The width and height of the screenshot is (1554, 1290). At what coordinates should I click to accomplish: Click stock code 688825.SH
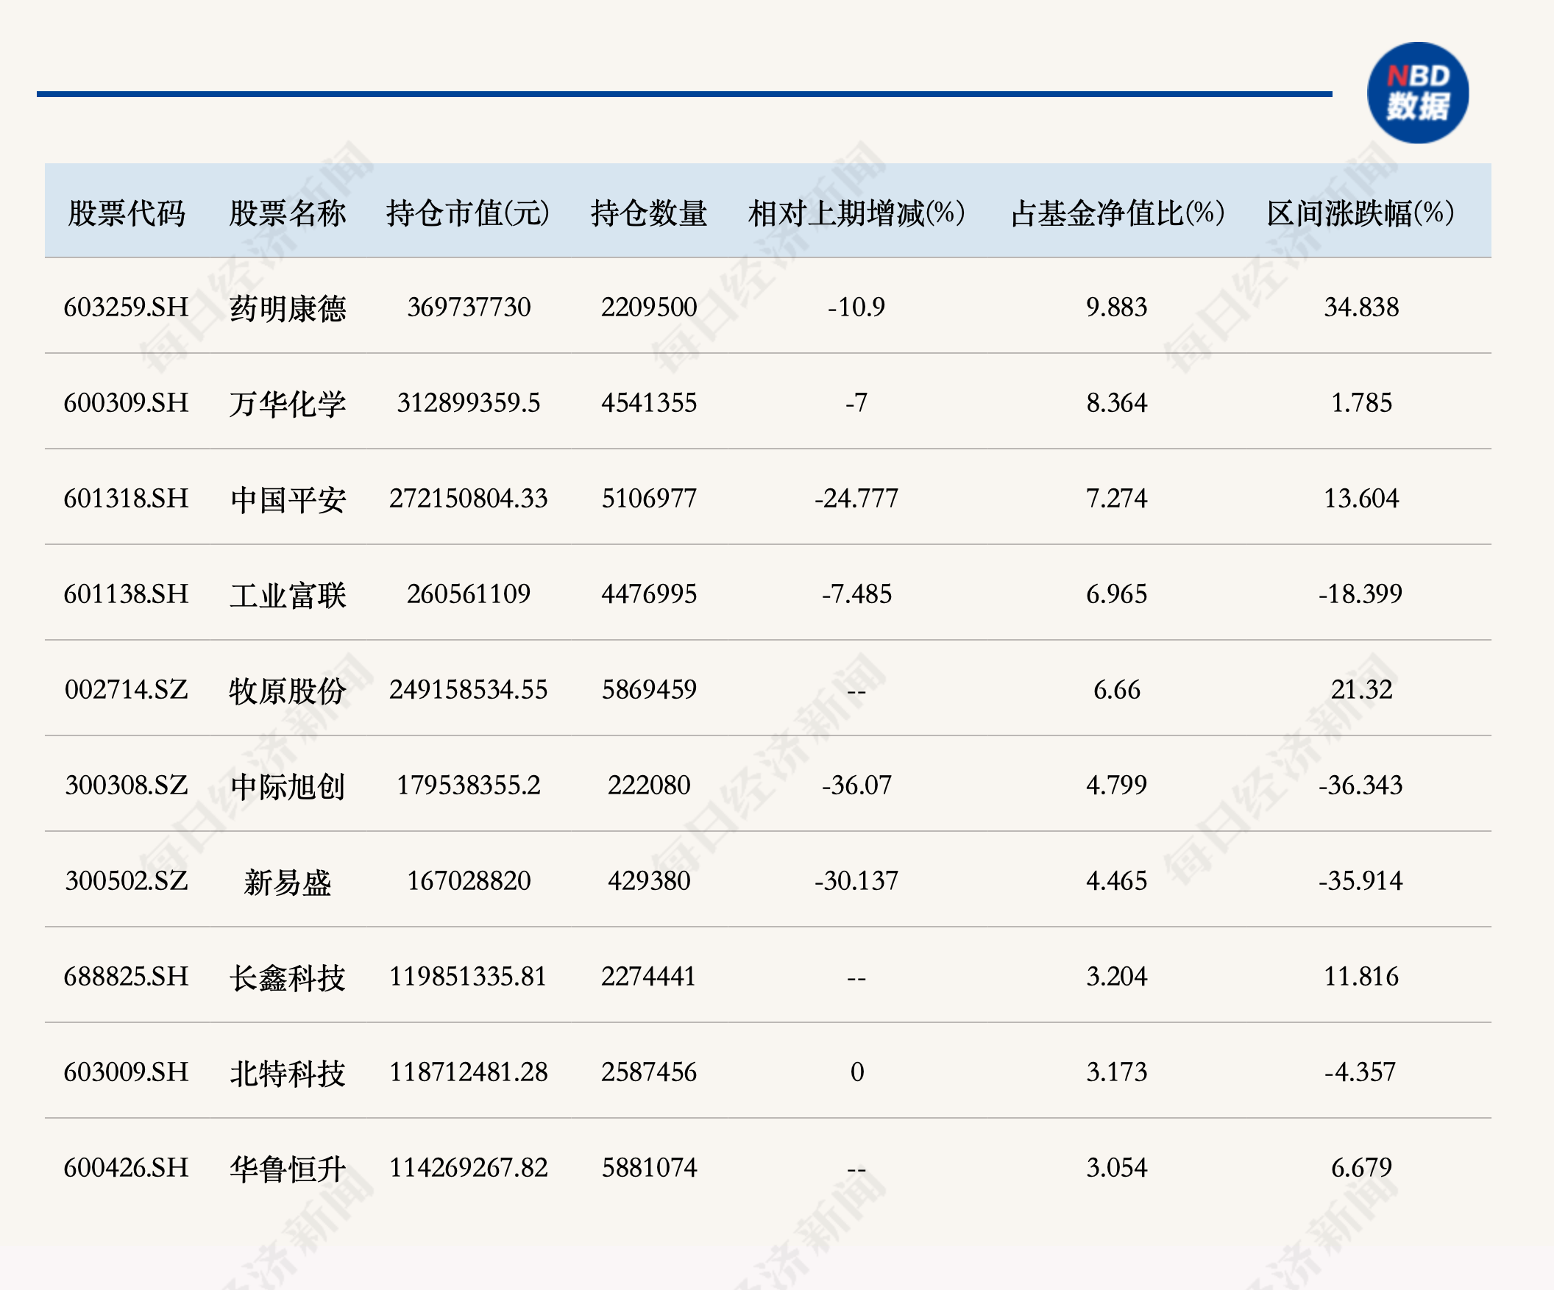127,976
